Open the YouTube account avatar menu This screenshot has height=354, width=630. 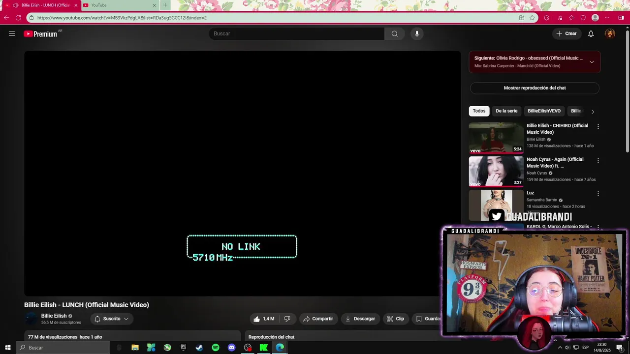pos(610,33)
